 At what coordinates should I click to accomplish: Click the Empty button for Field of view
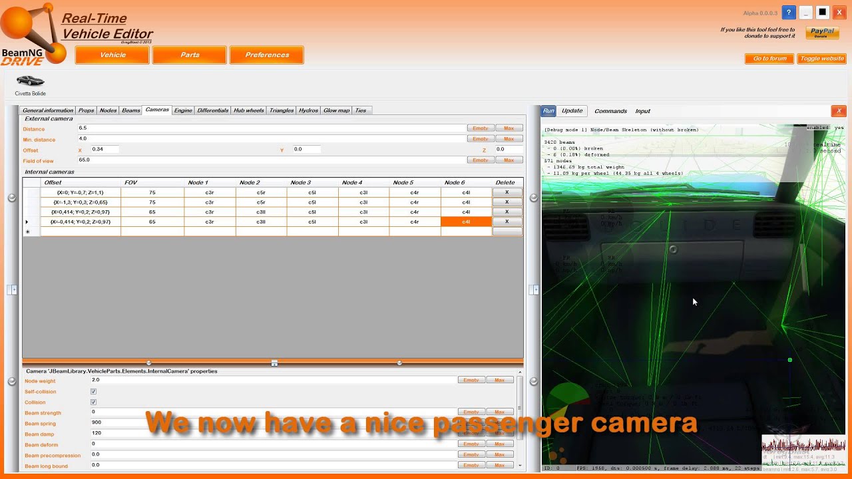click(x=481, y=160)
